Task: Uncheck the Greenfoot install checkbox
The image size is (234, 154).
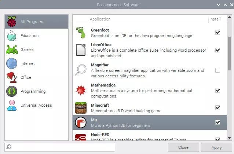Action: [x=217, y=33]
